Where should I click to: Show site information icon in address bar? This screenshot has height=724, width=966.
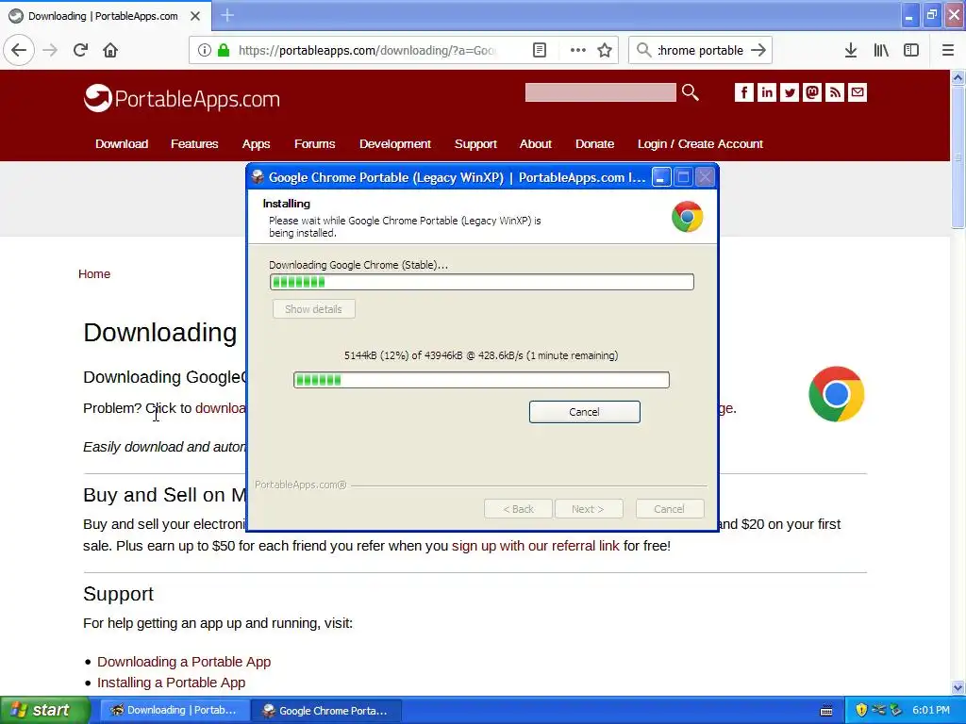[205, 50]
